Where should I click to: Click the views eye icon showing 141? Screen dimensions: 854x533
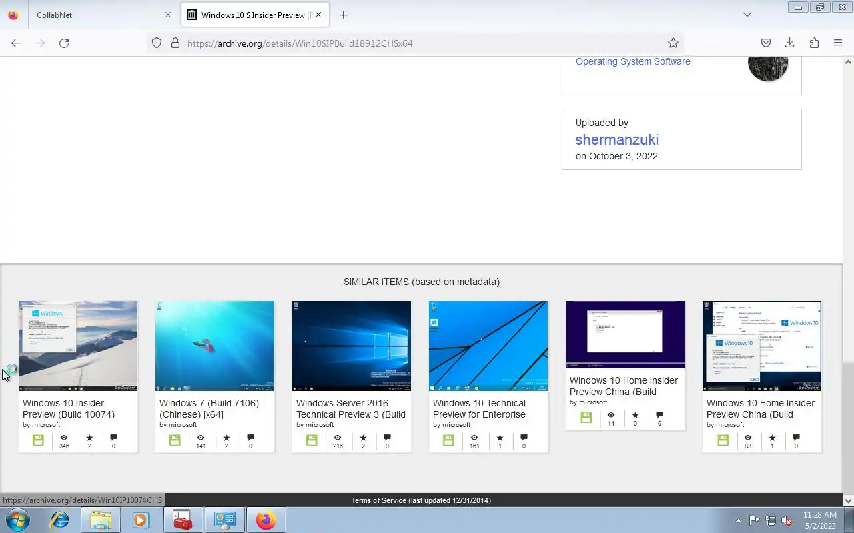click(201, 438)
